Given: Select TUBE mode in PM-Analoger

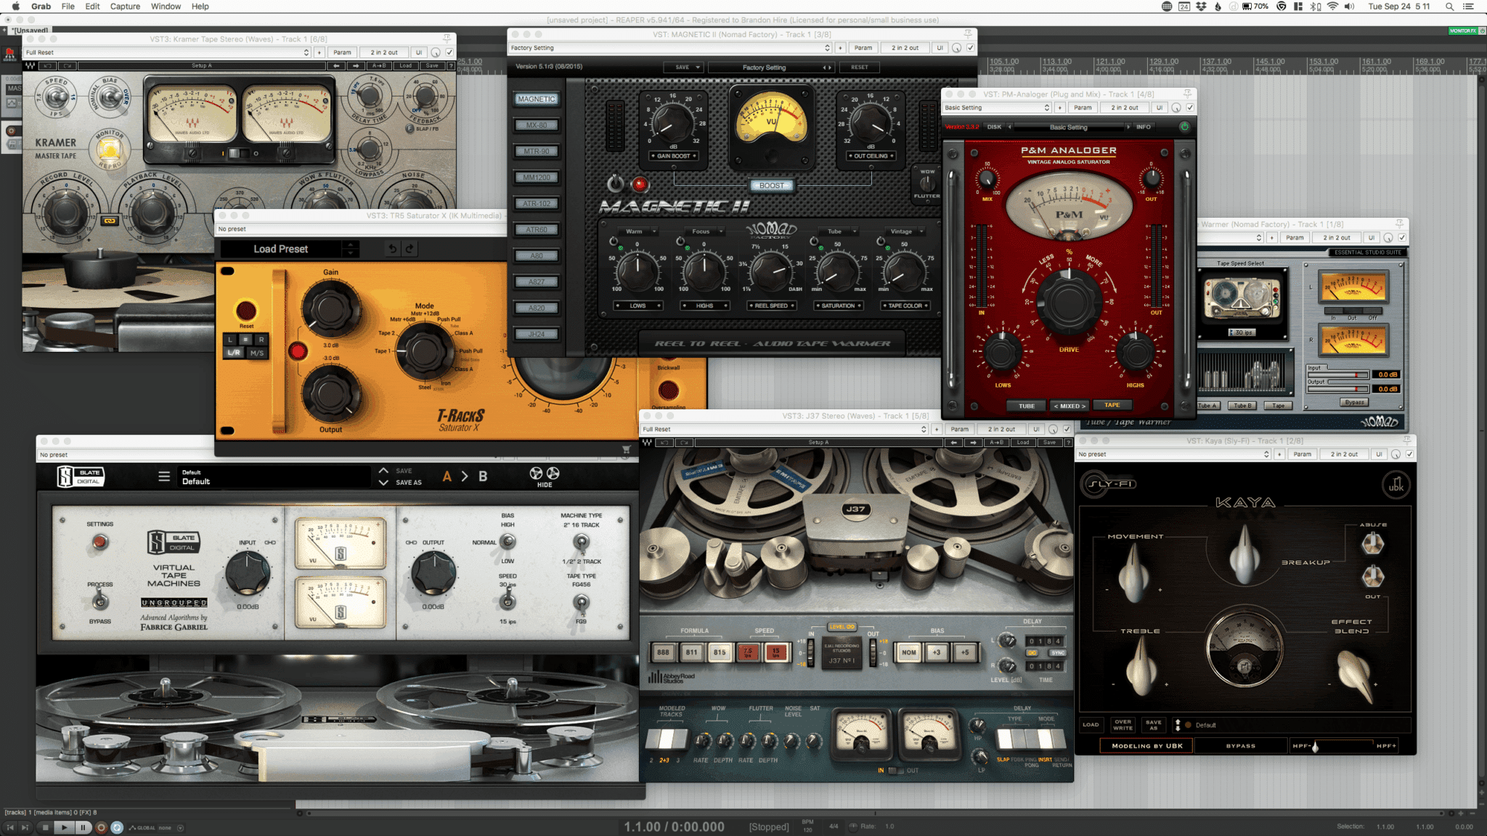Looking at the screenshot, I should [x=1027, y=406].
